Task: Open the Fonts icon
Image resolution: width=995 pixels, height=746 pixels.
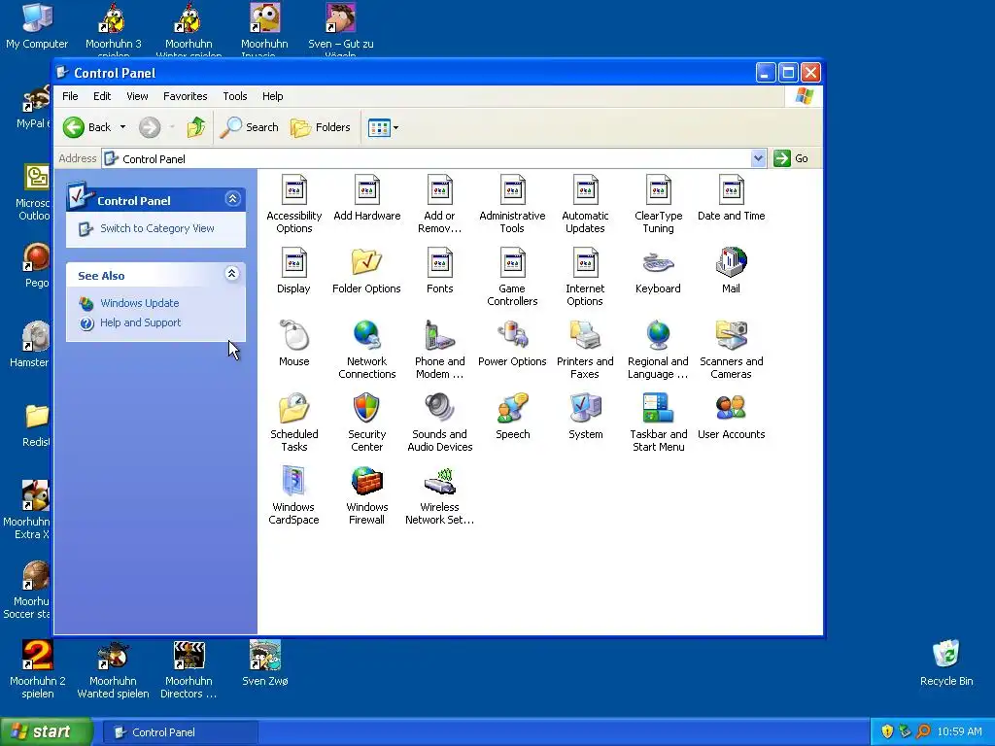Action: (x=440, y=262)
